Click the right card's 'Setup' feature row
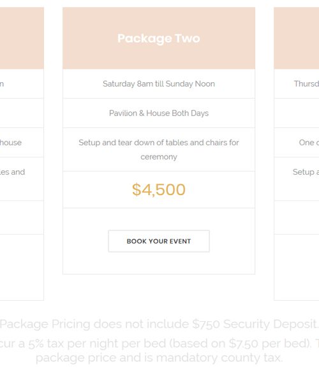Image resolution: width=319 pixels, height=369 pixels. point(297,179)
